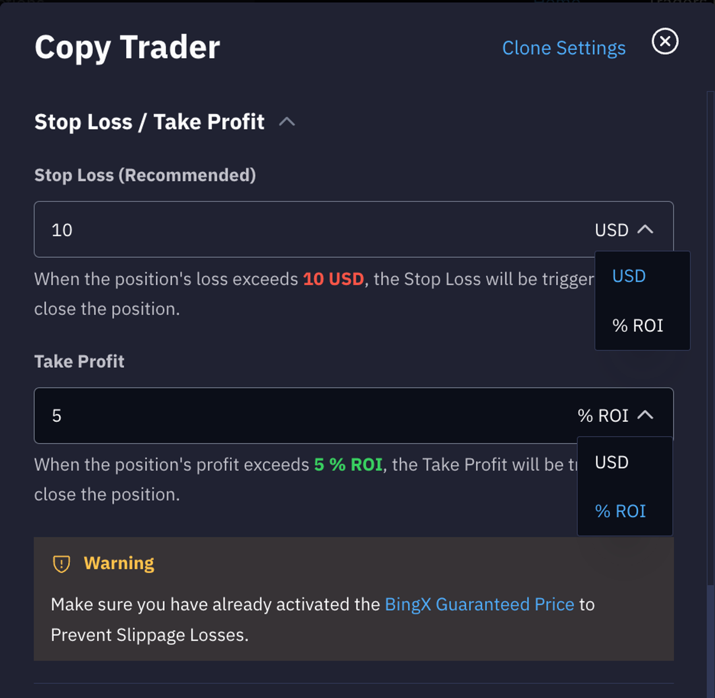Screen dimensions: 715x698
Task: Open the BingX Guaranteed Price link
Action: (479, 604)
